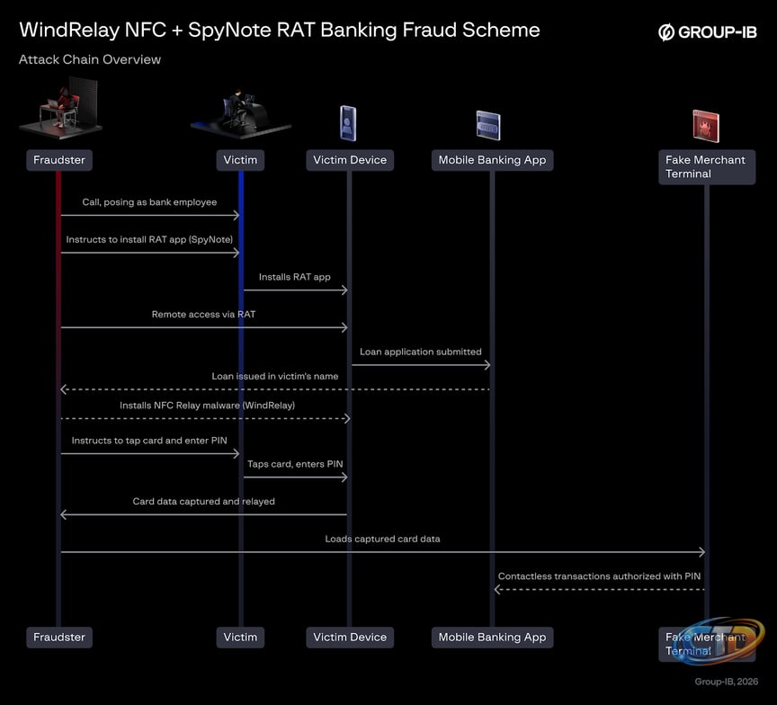Select the bottom Mobile Banking App label
Viewport: 777px width, 705px height.
[x=492, y=638]
